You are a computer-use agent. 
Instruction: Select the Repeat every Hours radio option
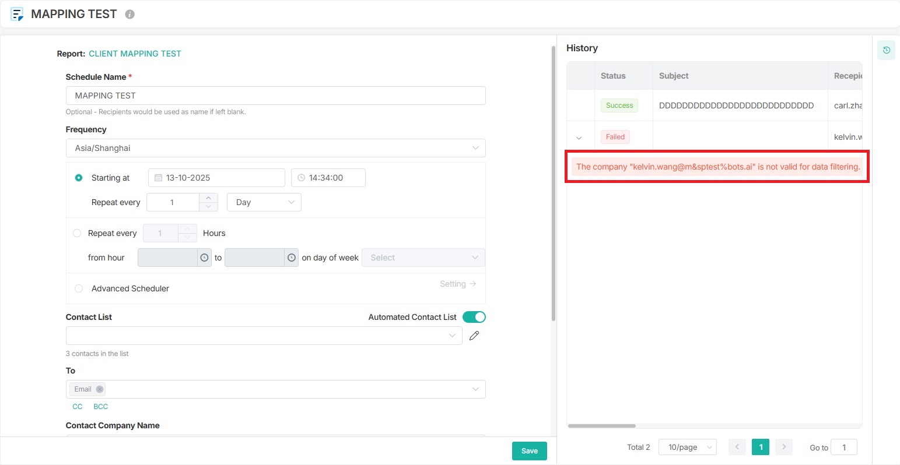click(77, 233)
